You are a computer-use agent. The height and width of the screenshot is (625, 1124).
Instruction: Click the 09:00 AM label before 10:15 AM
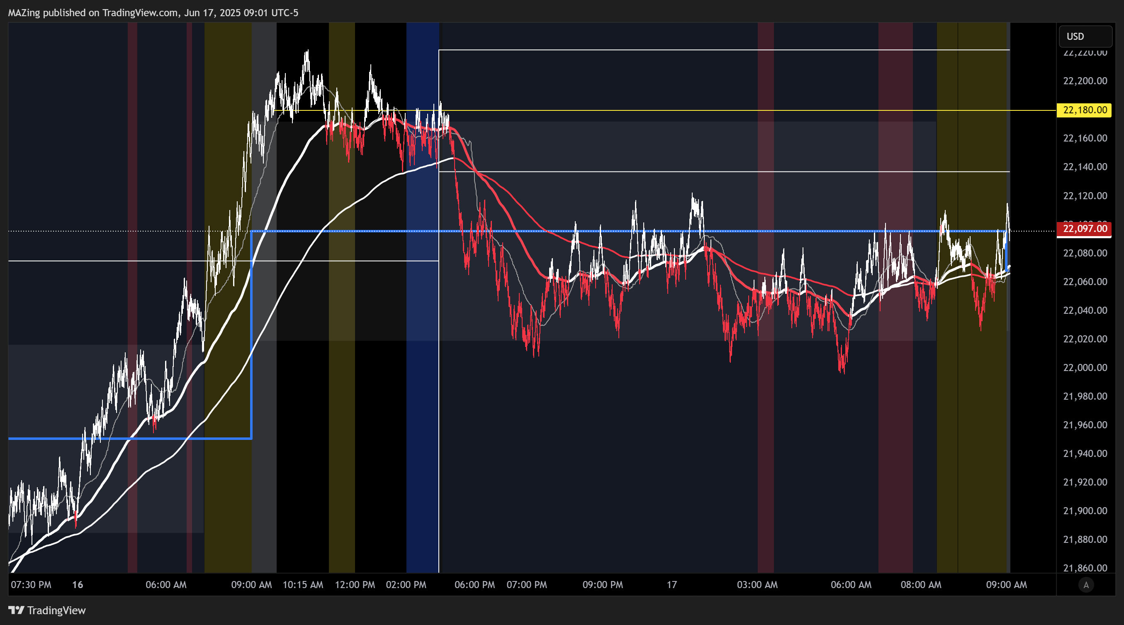(x=251, y=585)
